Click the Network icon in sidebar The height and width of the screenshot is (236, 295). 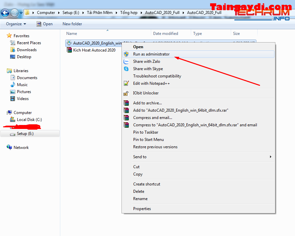point(9,147)
